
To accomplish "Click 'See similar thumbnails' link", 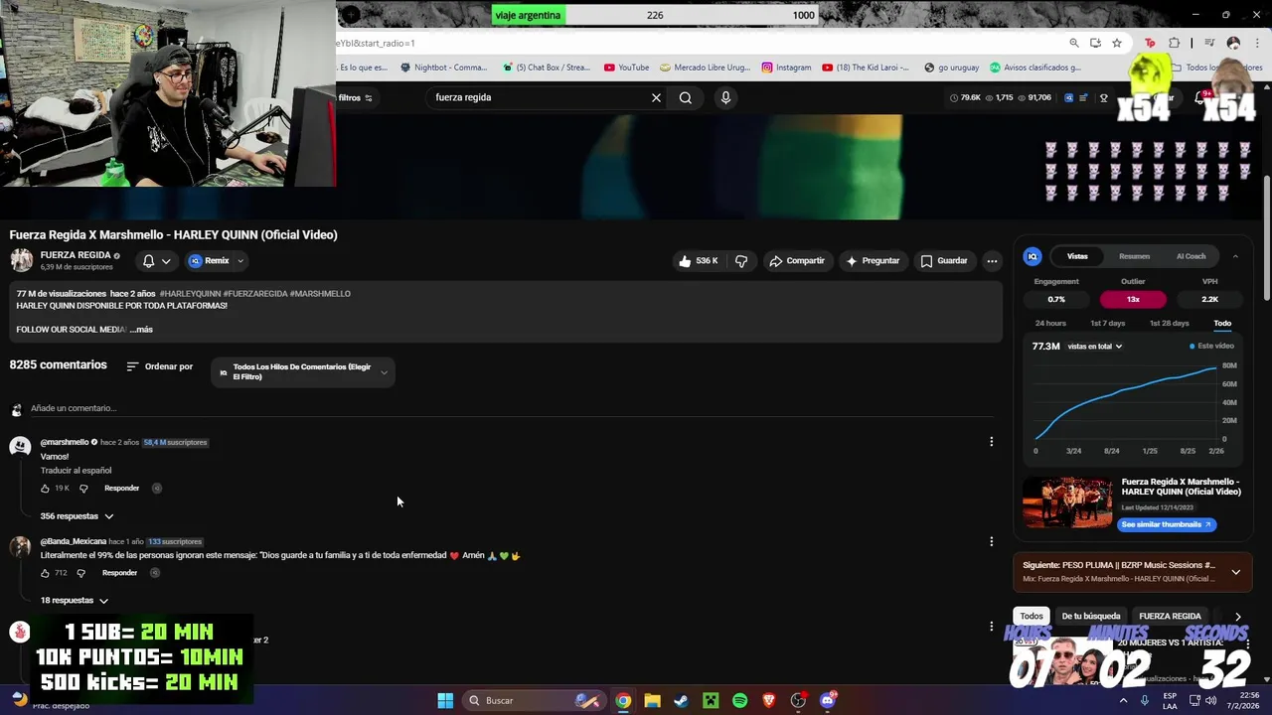I will (1167, 524).
